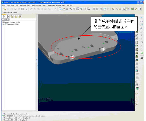The width and height of the screenshot is (146, 121).
Task: Select Import Feature id 39 in tree
Action: (x=11, y=22)
